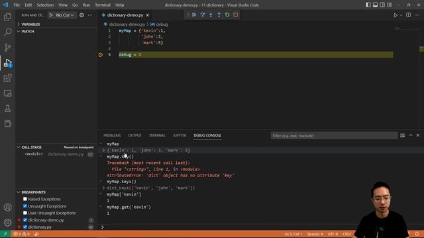Open the Terminal menu
Viewport: 424px width, 238px height.
point(103,5)
